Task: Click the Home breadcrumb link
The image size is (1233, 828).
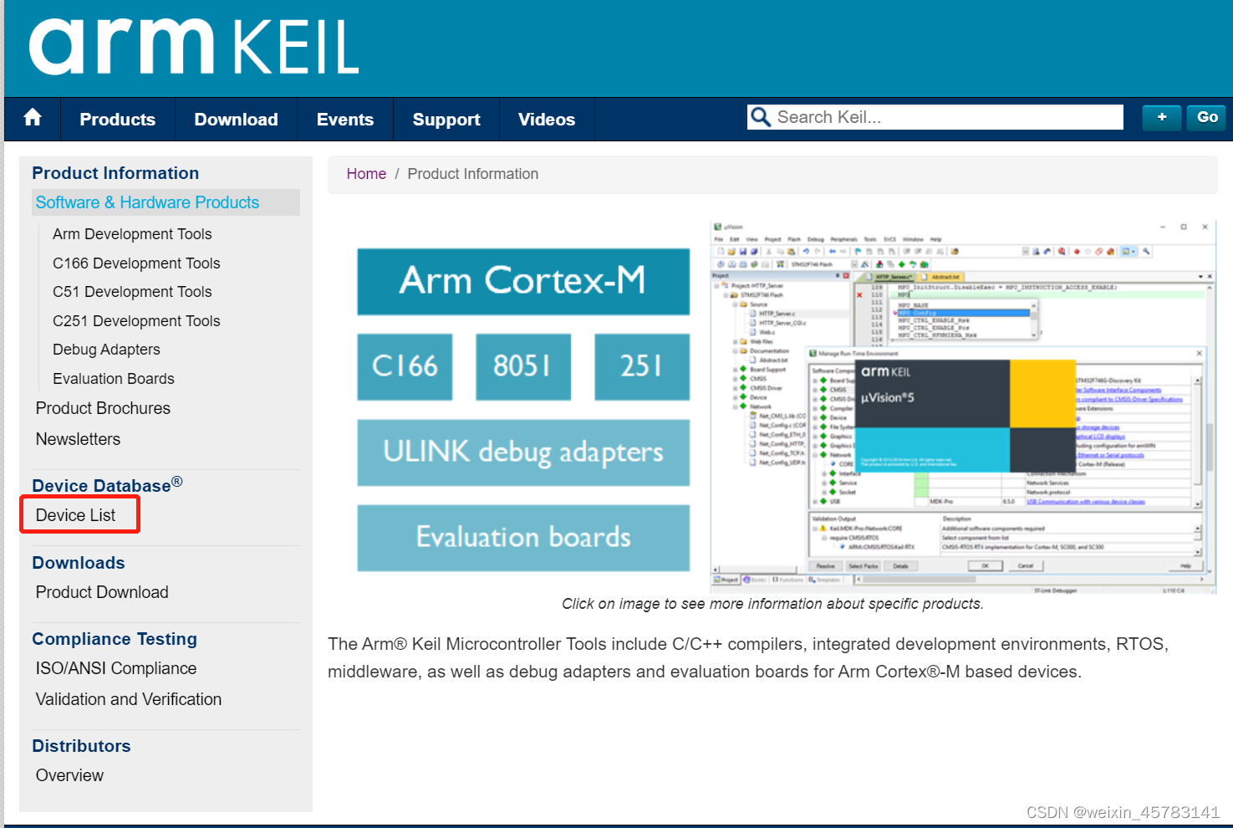Action: 366,173
